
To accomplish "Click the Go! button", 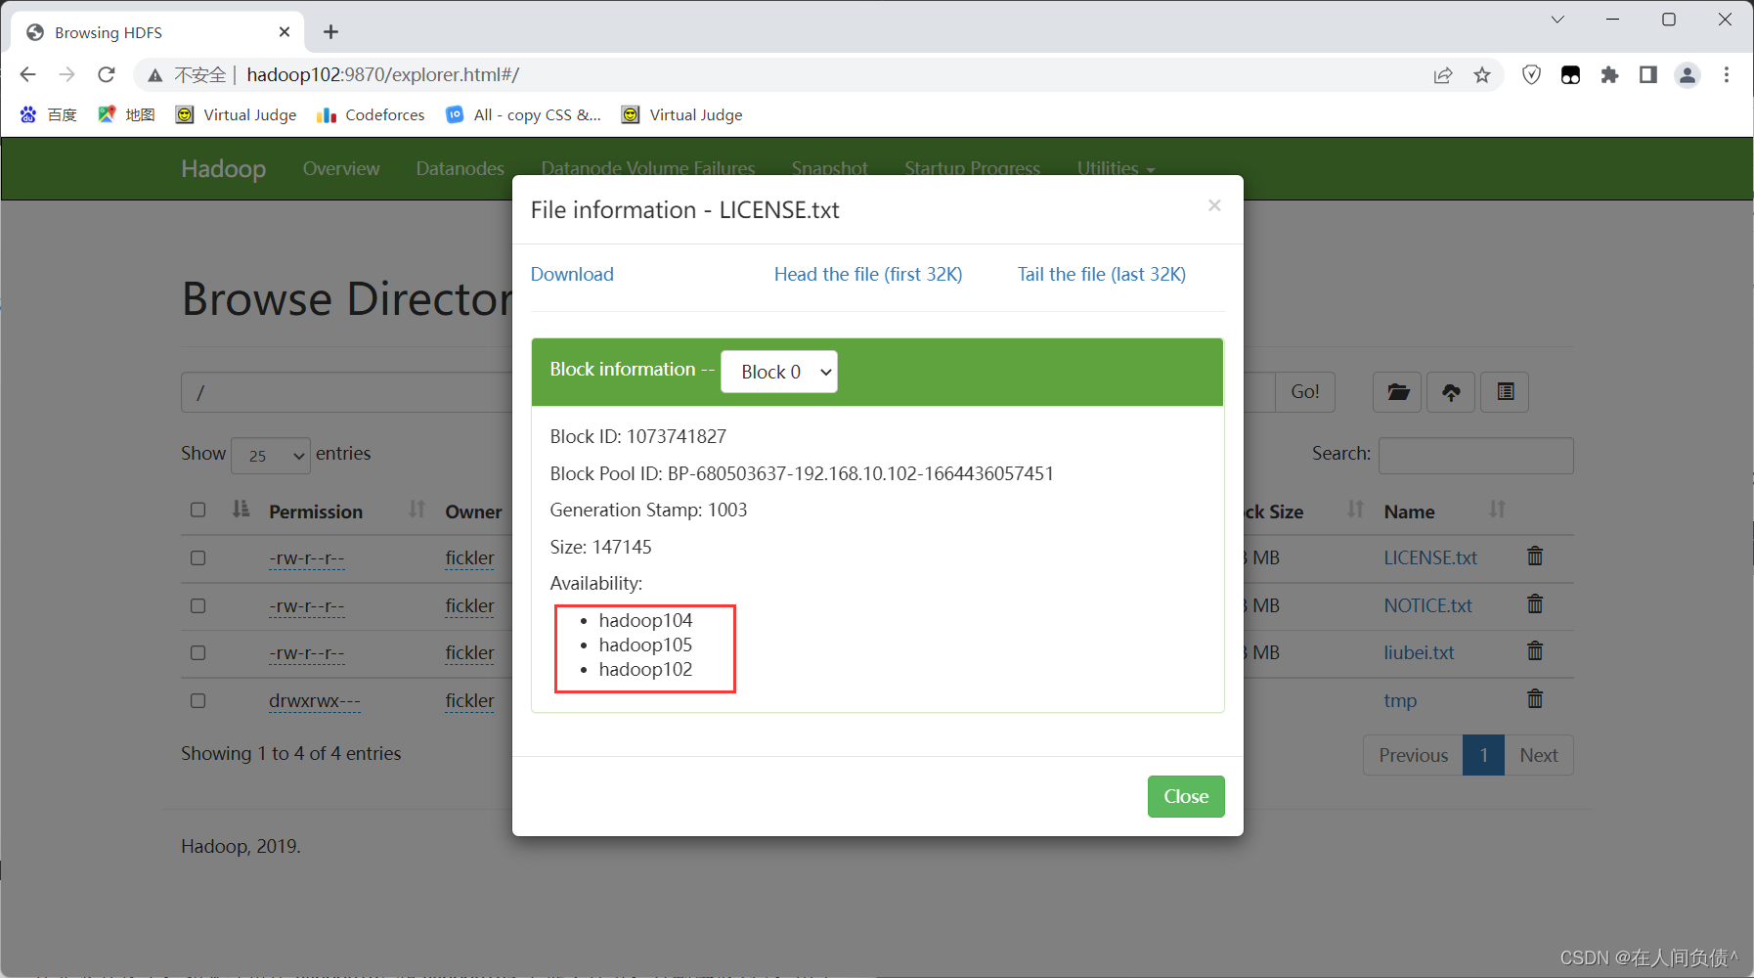I will coord(1305,392).
